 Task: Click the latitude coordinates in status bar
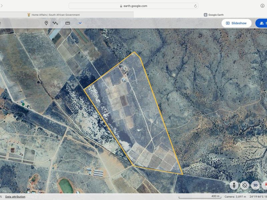click(x=259, y=197)
